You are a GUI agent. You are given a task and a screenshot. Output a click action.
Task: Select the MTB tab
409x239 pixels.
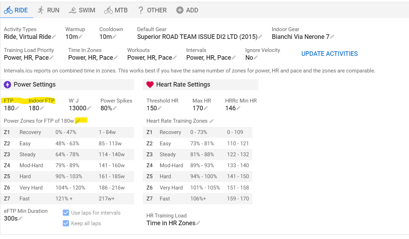click(116, 10)
